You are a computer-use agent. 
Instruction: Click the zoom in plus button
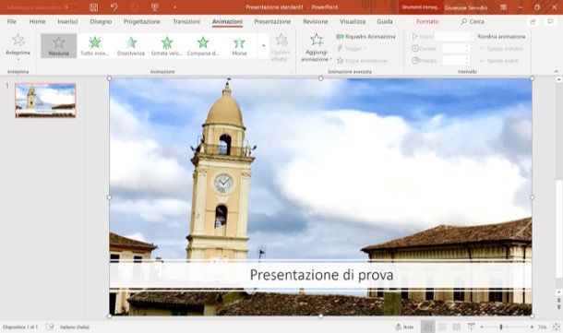pyautogui.click(x=532, y=327)
